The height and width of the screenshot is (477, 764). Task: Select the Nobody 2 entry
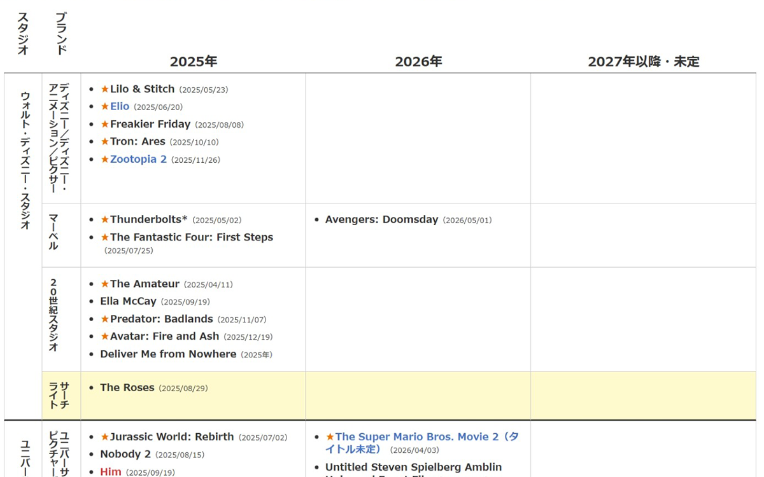[x=125, y=454]
